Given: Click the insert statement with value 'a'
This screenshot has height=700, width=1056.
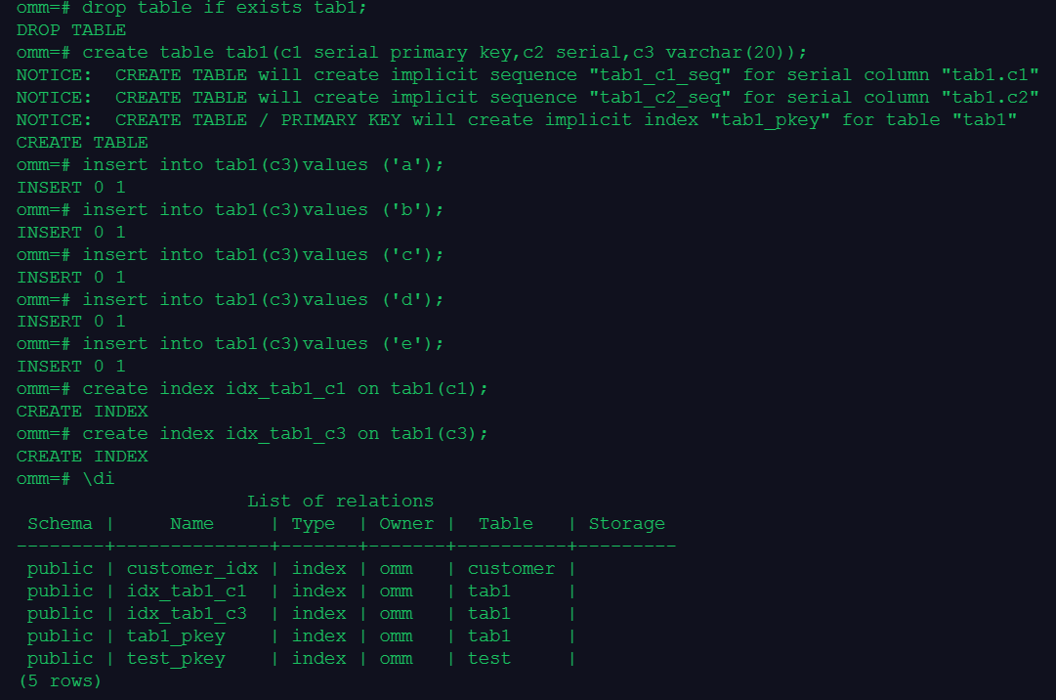Looking at the screenshot, I should click(x=263, y=165).
